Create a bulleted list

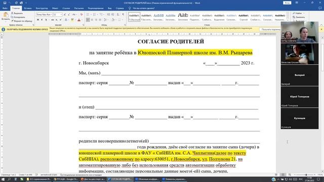[88, 15]
